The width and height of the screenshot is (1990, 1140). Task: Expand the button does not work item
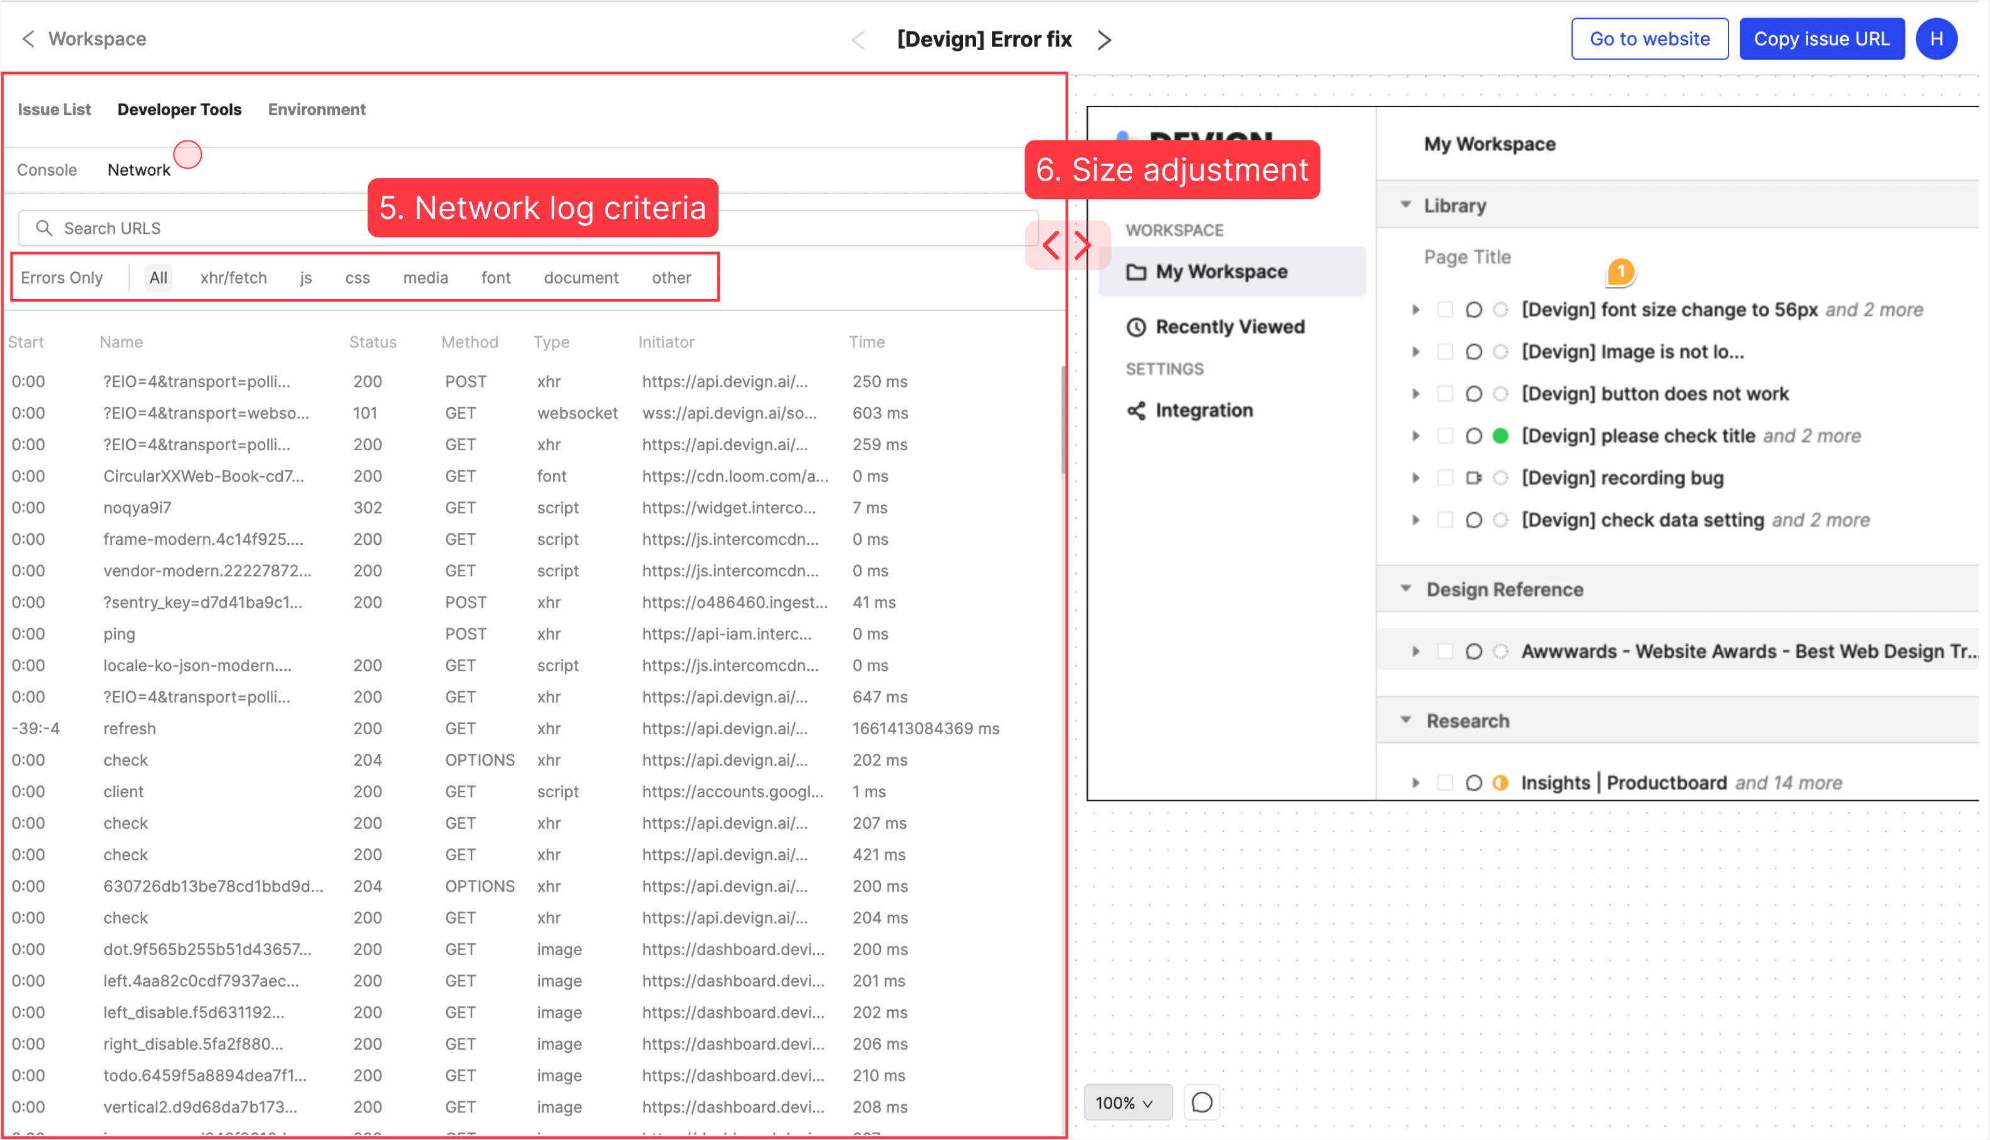pyautogui.click(x=1416, y=394)
